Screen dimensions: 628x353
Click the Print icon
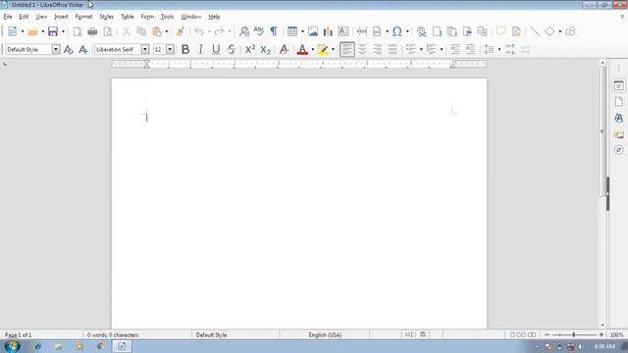[x=92, y=31]
